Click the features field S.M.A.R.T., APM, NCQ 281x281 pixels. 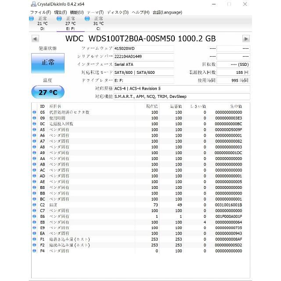click(x=182, y=97)
